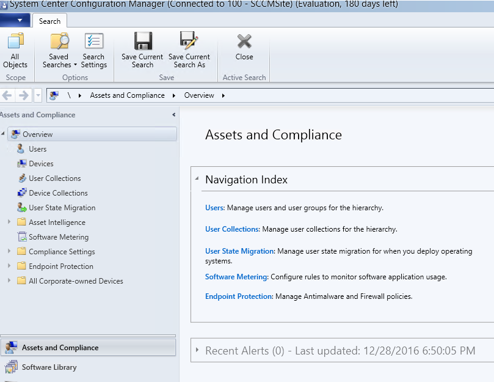Click the Assets and Compliance workspace icon
The width and height of the screenshot is (494, 382).
(11, 347)
